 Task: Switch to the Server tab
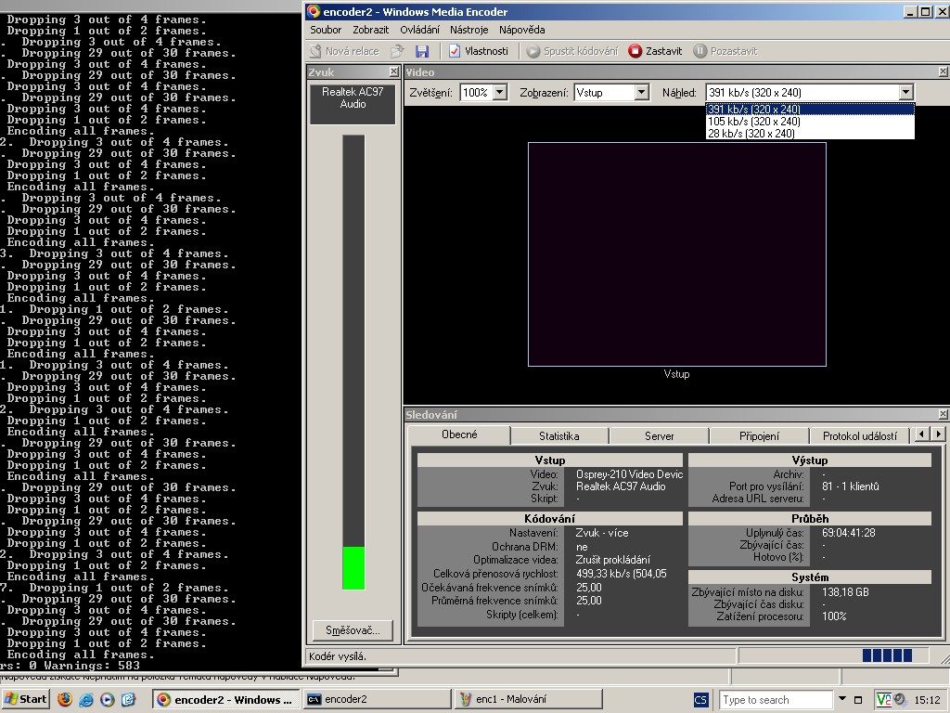click(660, 436)
